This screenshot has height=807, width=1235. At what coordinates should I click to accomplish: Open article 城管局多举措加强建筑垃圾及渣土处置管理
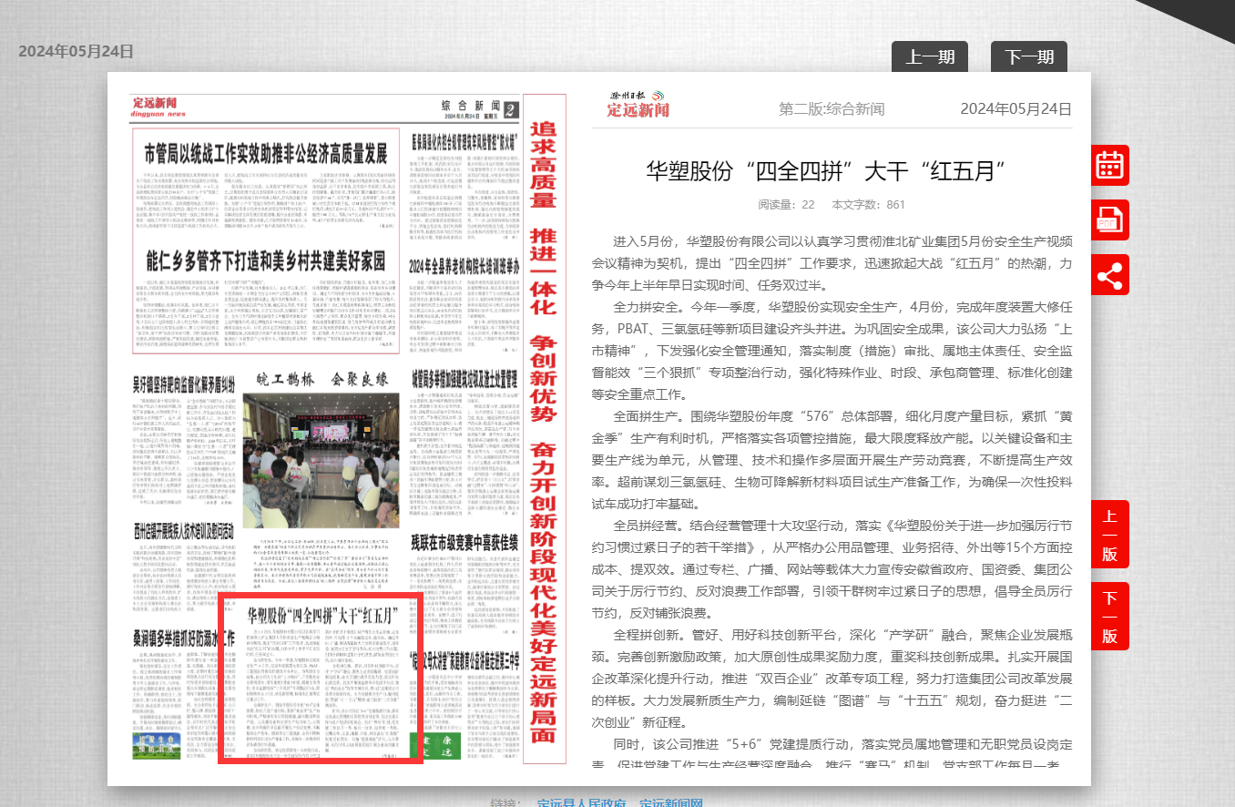click(x=464, y=377)
